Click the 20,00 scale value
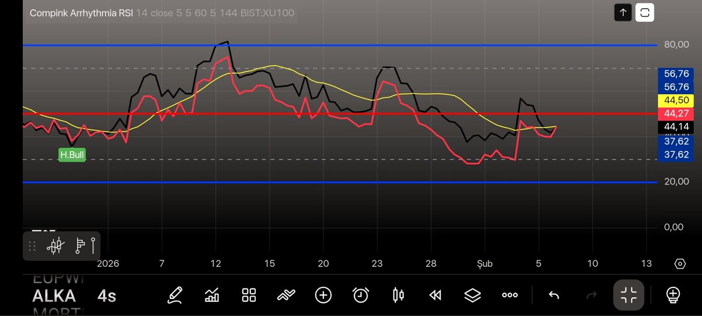The width and height of the screenshot is (702, 316). click(x=677, y=181)
